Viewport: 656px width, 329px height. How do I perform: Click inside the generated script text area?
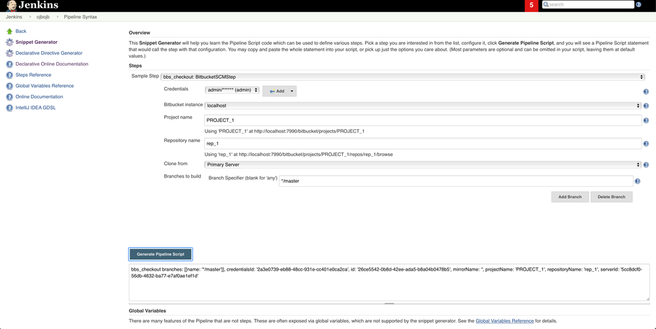(389, 282)
